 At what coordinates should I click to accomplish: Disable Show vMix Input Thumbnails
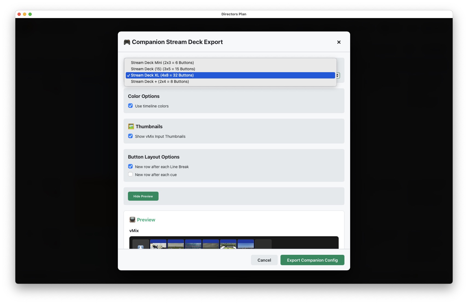click(x=130, y=136)
